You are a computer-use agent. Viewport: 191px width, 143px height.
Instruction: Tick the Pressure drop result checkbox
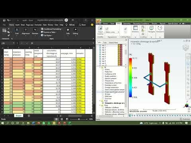pyautogui.click(x=103, y=81)
